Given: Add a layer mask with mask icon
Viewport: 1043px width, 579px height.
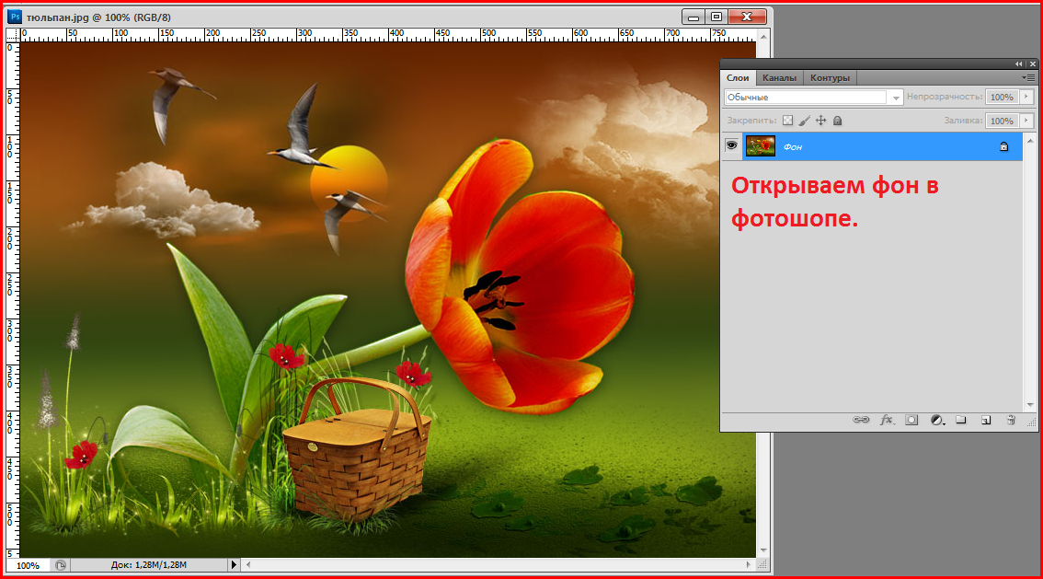Looking at the screenshot, I should [x=912, y=420].
